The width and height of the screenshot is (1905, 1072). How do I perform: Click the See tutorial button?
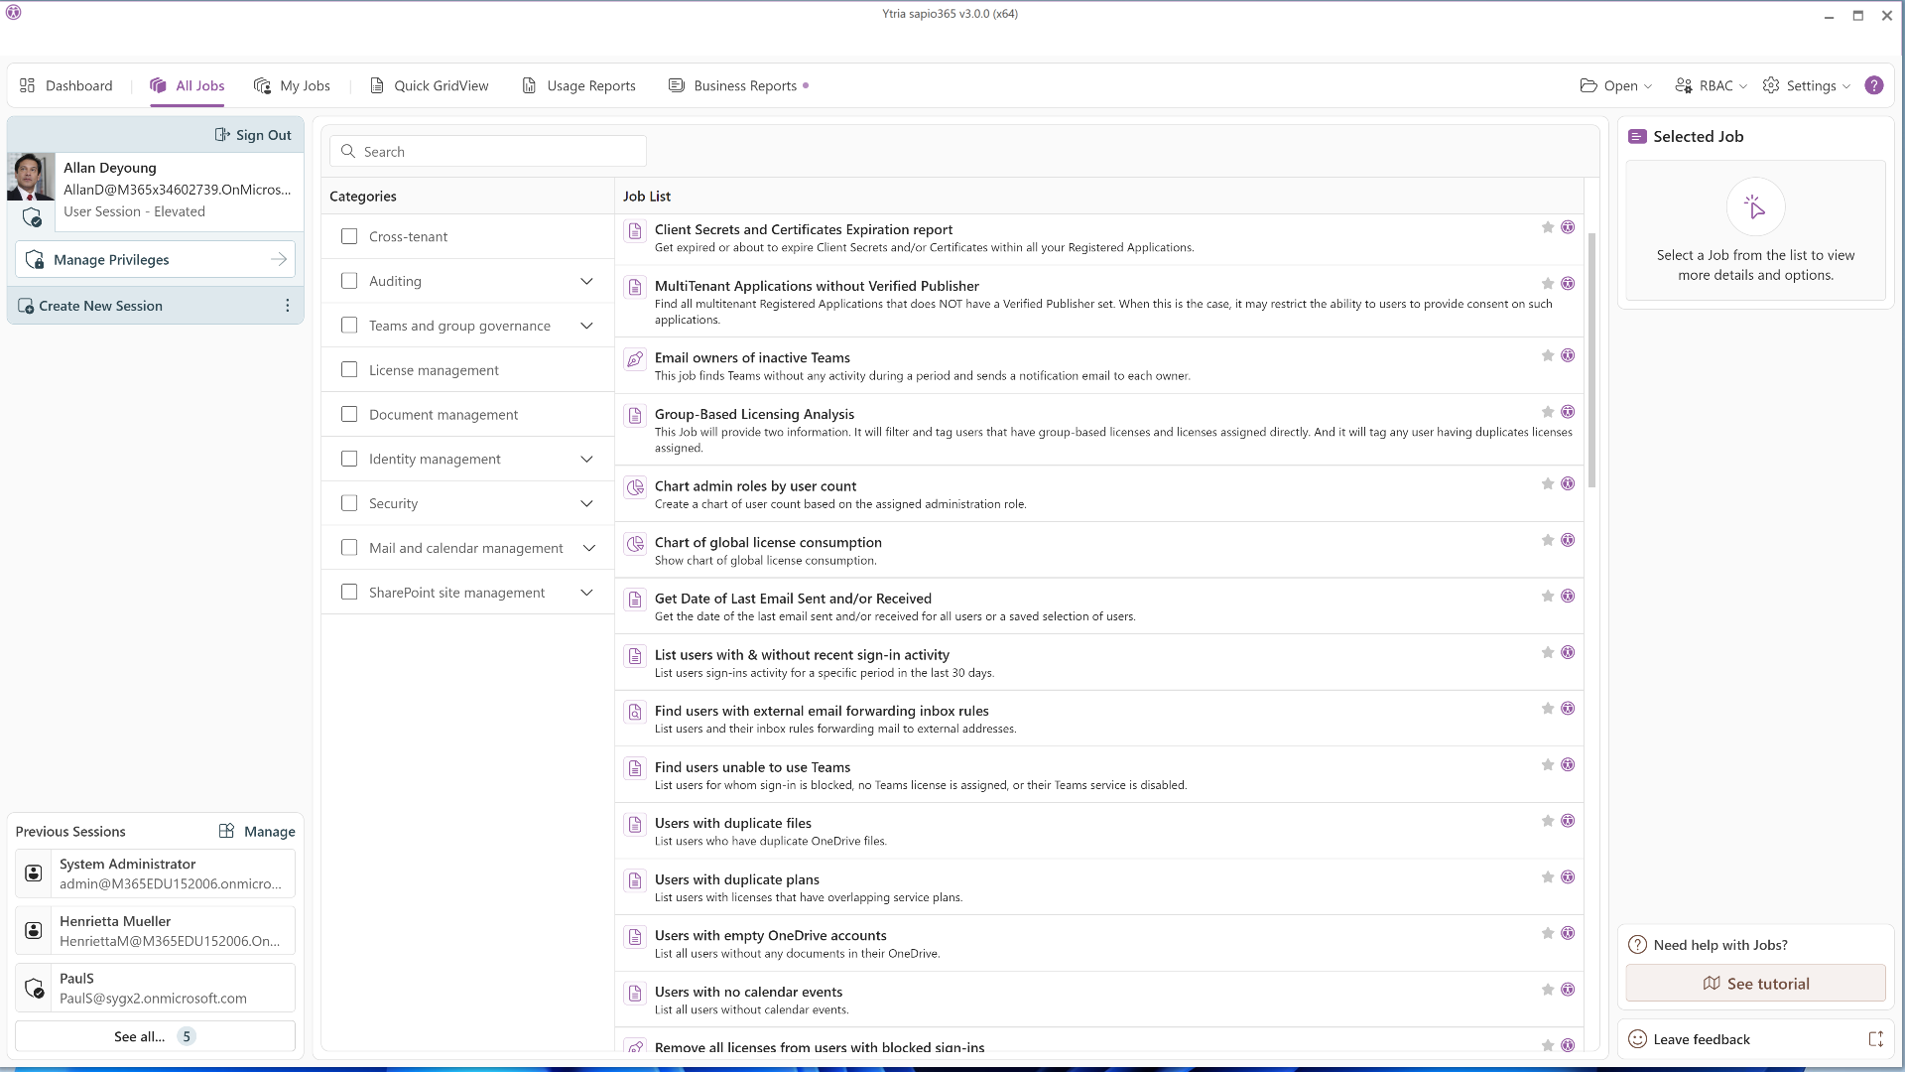tap(1755, 984)
